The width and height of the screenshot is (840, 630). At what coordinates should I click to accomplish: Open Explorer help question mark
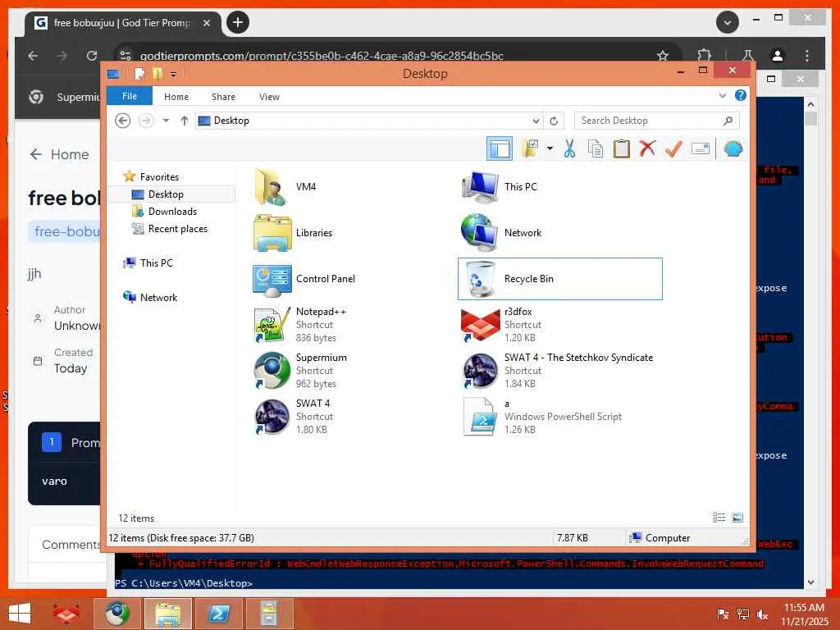[741, 95]
